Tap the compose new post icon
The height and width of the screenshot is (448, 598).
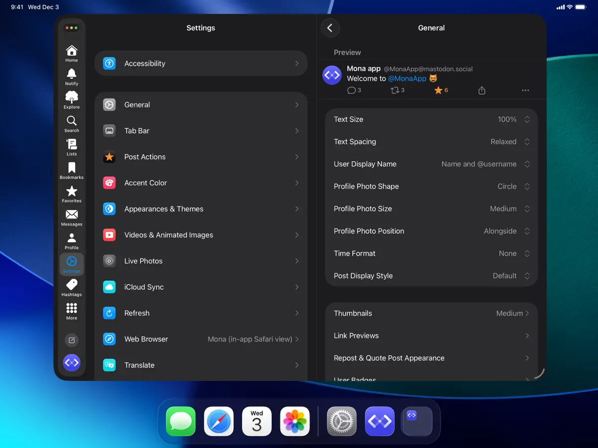click(72, 340)
